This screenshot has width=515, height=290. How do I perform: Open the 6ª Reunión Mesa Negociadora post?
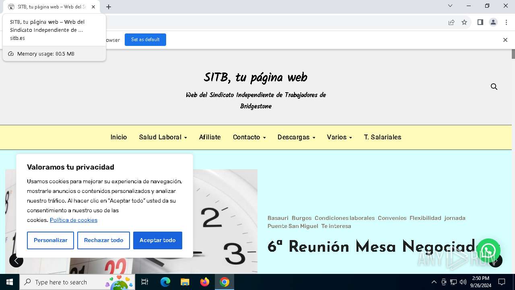(372, 246)
